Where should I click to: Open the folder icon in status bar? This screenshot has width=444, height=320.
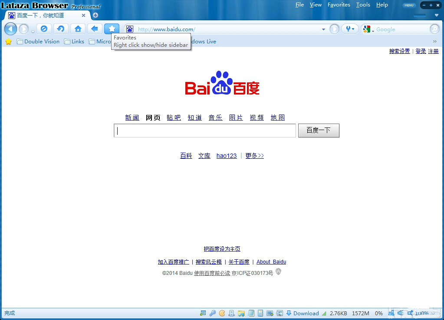click(241, 313)
